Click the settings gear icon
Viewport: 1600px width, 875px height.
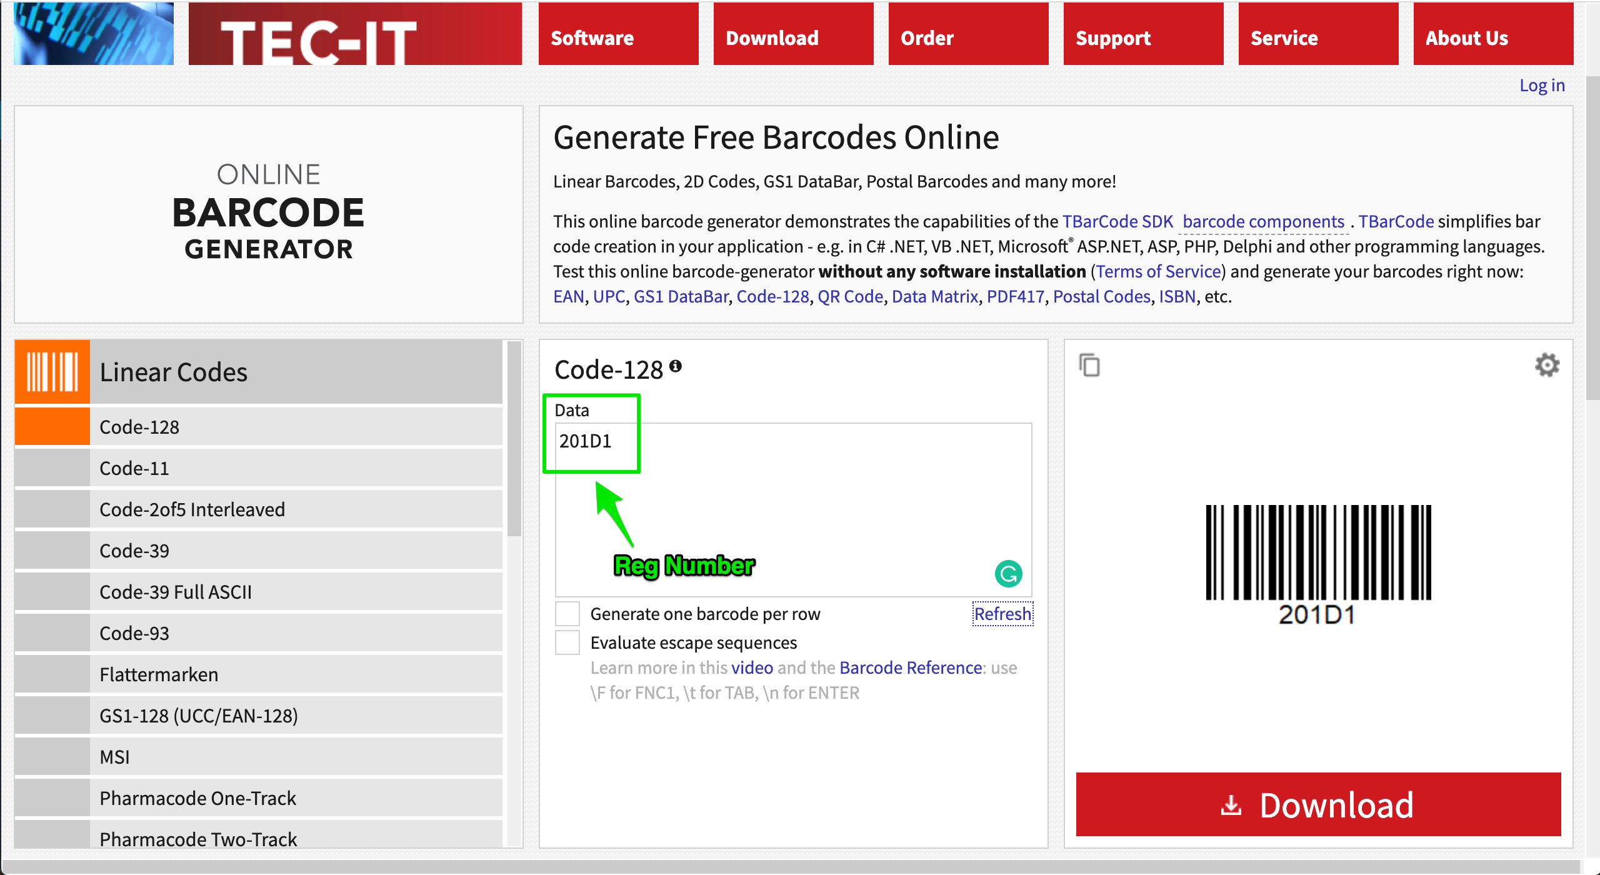point(1547,365)
